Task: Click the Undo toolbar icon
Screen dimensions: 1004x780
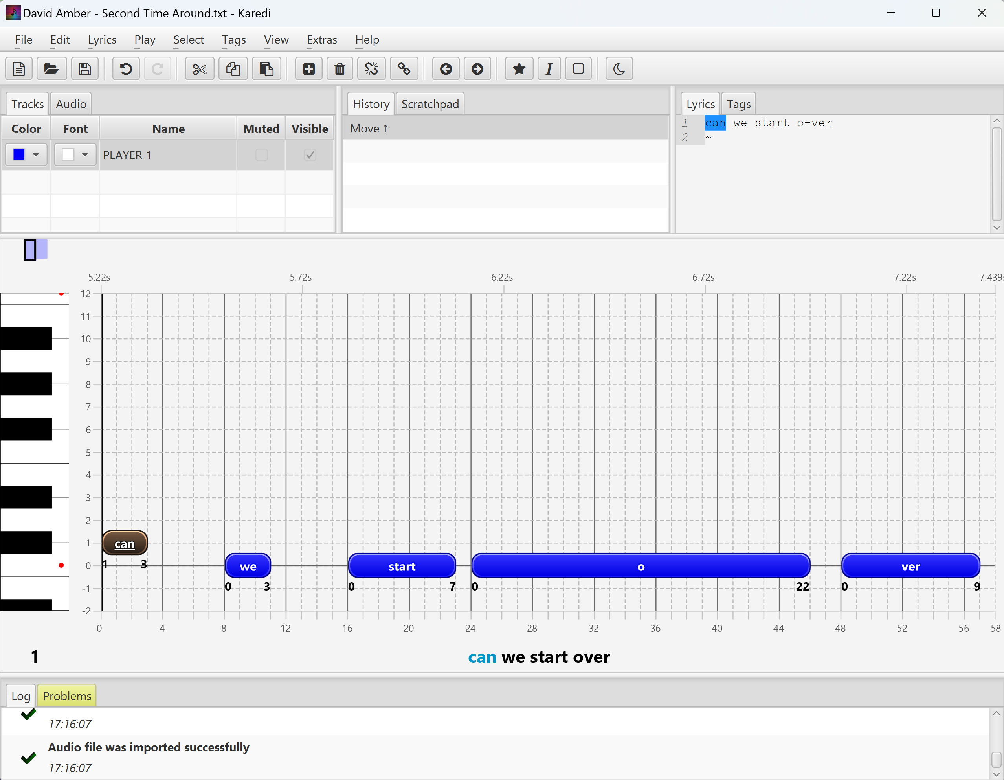Action: (125, 69)
